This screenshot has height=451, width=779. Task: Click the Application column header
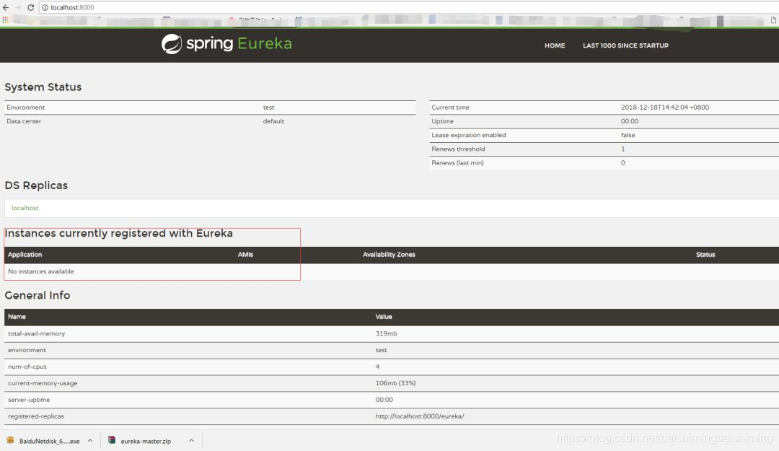click(25, 254)
